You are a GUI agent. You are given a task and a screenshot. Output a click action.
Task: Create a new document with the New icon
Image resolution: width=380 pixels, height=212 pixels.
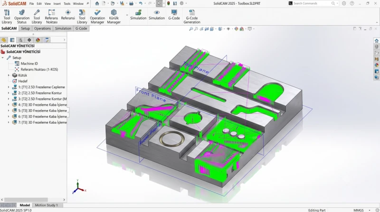[104, 3]
